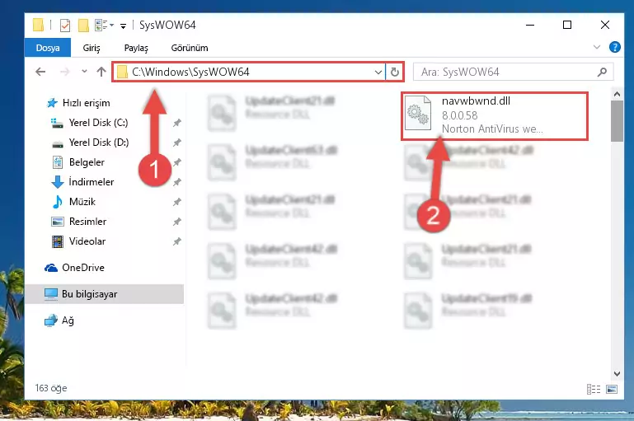Switch to the Giriş ribbon tab

coord(92,48)
